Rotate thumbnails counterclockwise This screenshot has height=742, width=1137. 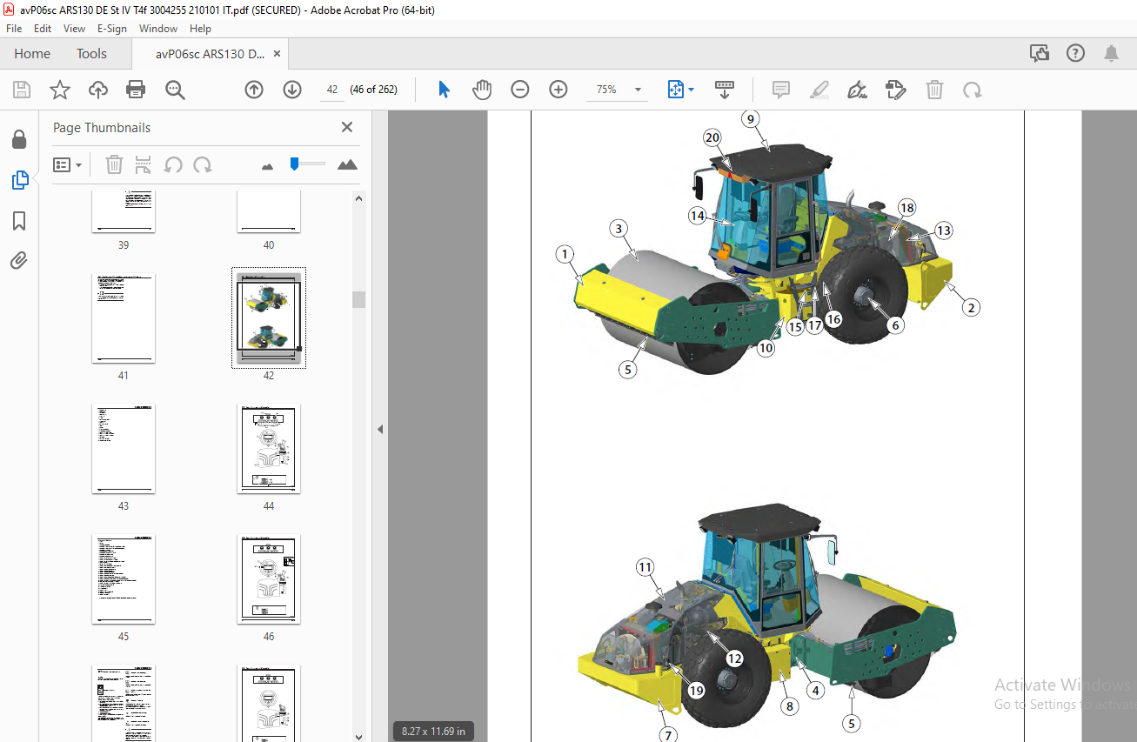173,164
